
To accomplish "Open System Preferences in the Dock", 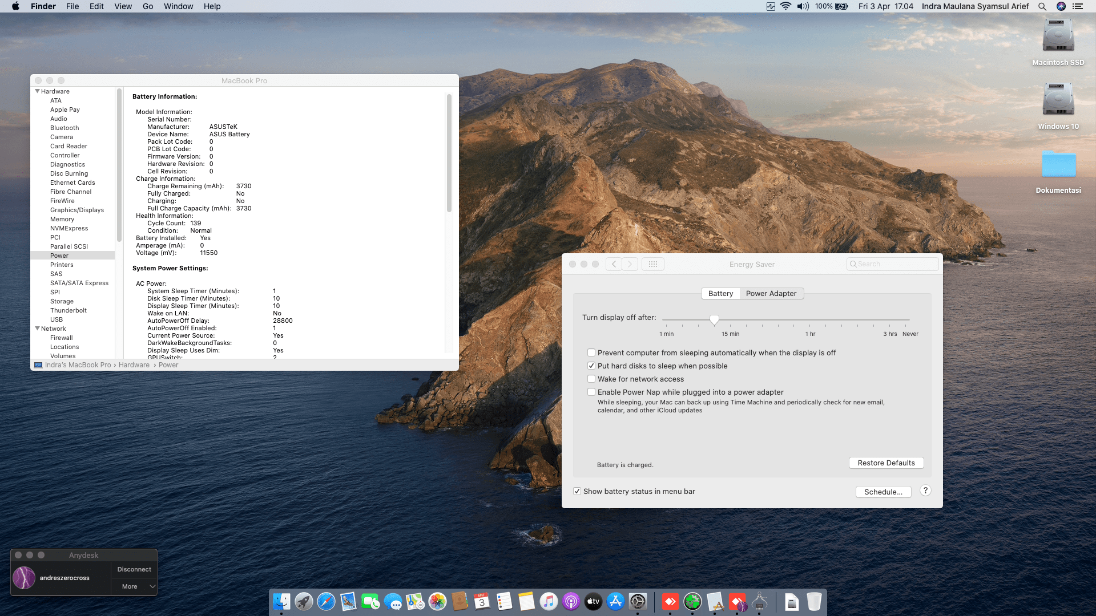I will [x=638, y=601].
